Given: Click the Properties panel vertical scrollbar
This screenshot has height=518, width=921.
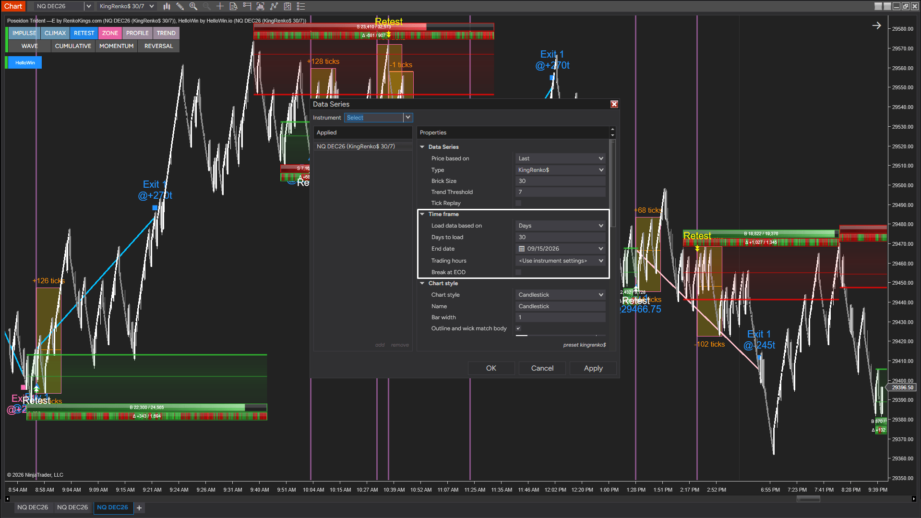Looking at the screenshot, I should (612, 182).
